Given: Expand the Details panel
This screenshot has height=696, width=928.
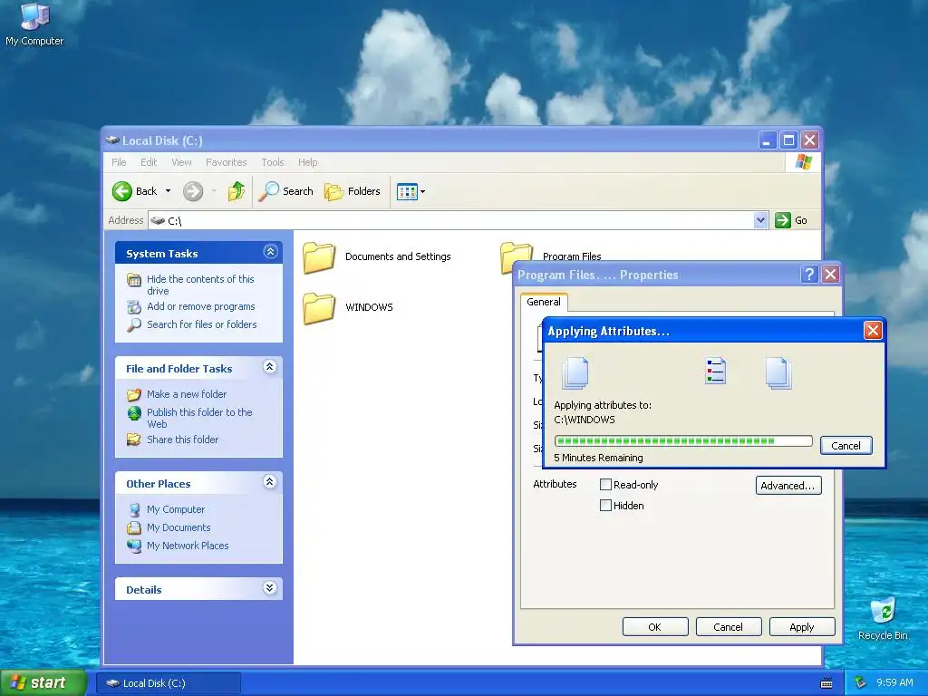Looking at the screenshot, I should [x=270, y=587].
